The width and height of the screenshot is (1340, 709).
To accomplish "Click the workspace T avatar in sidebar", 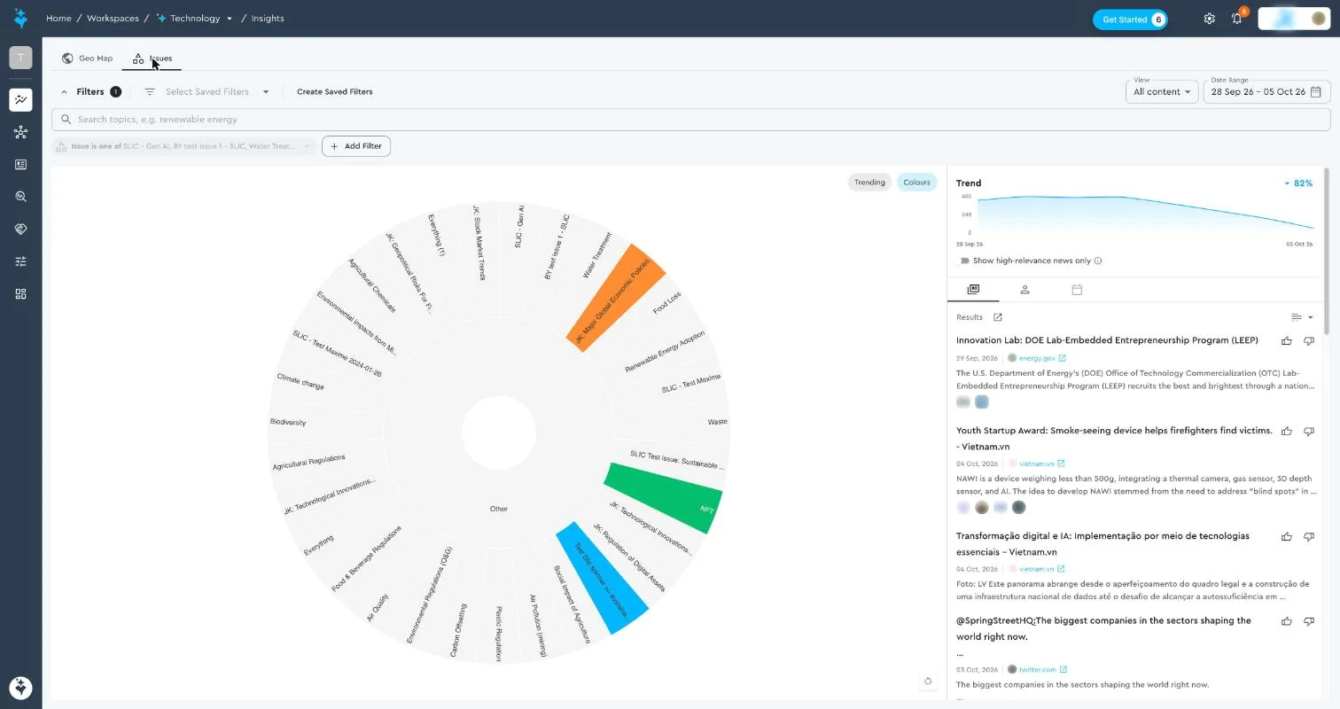I will (x=20, y=58).
